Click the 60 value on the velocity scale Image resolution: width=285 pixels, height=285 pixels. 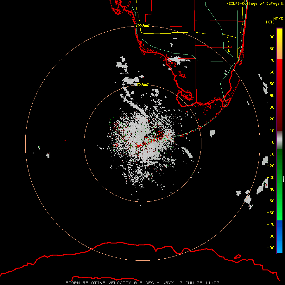(x=272, y=72)
